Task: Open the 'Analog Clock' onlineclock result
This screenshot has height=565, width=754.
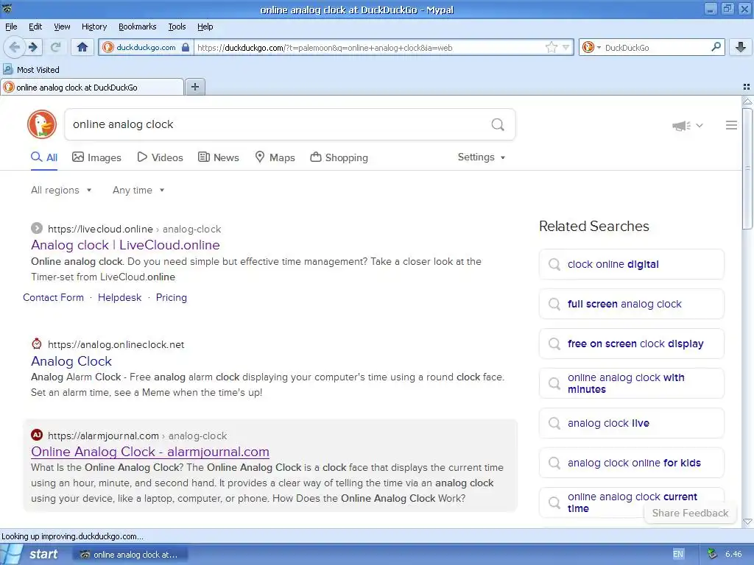Action: [x=71, y=361]
